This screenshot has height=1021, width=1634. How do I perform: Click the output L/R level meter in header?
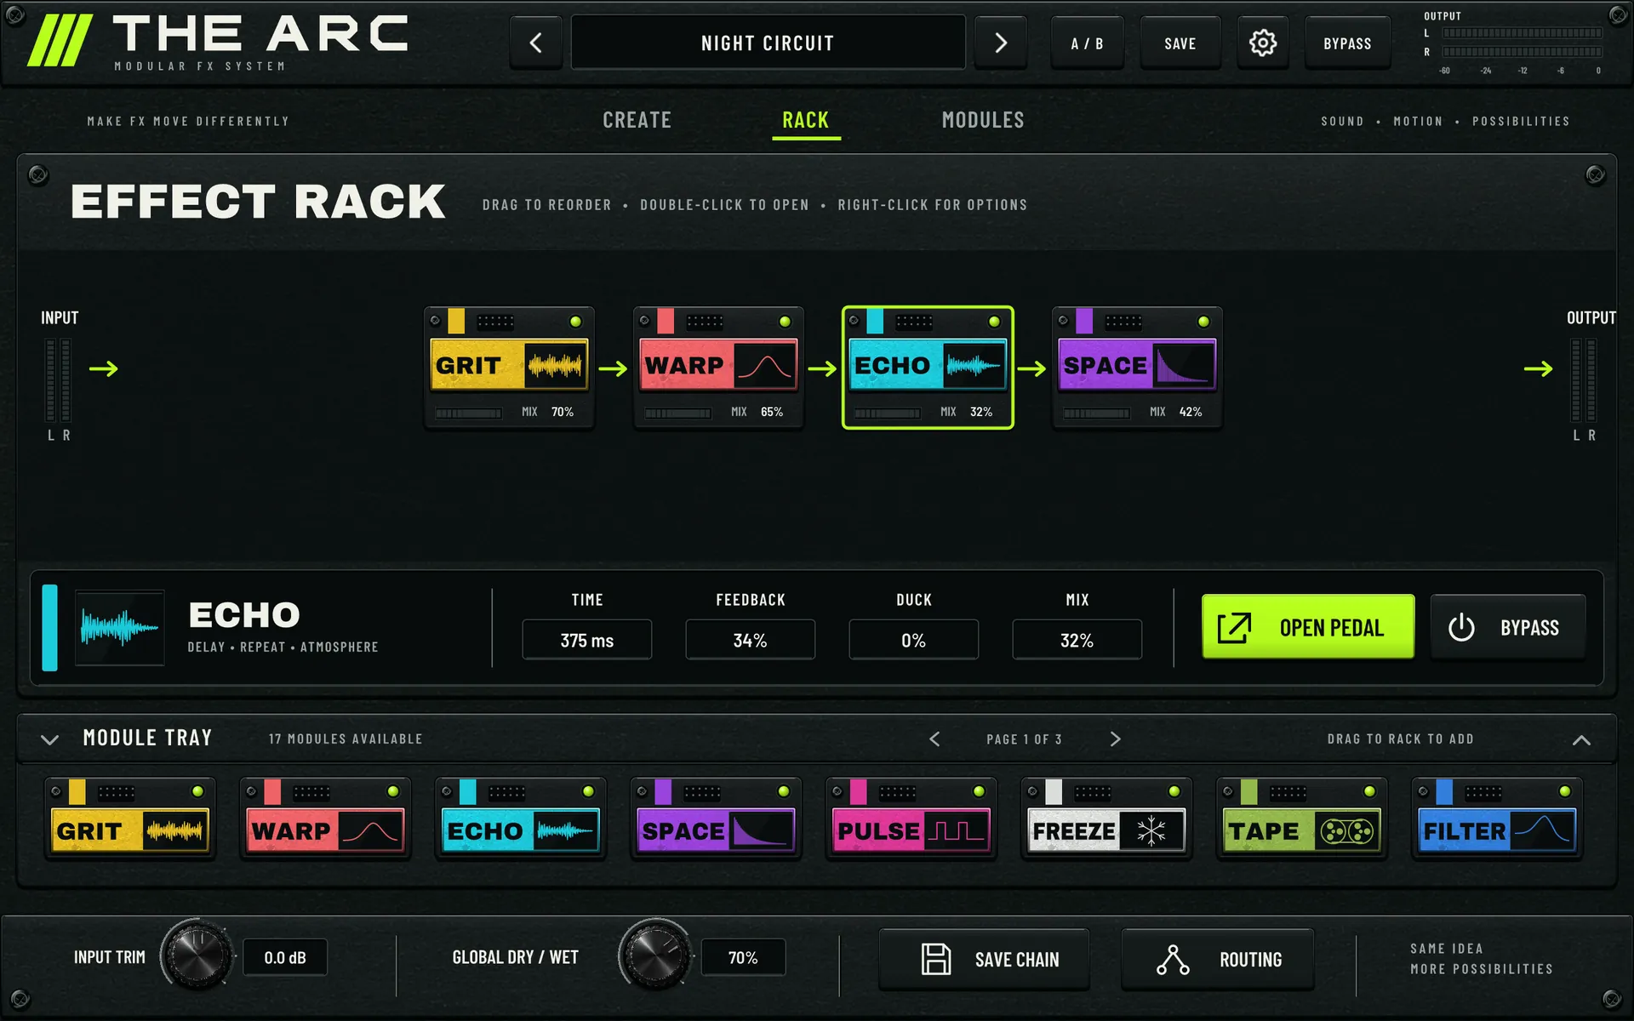coord(1522,43)
